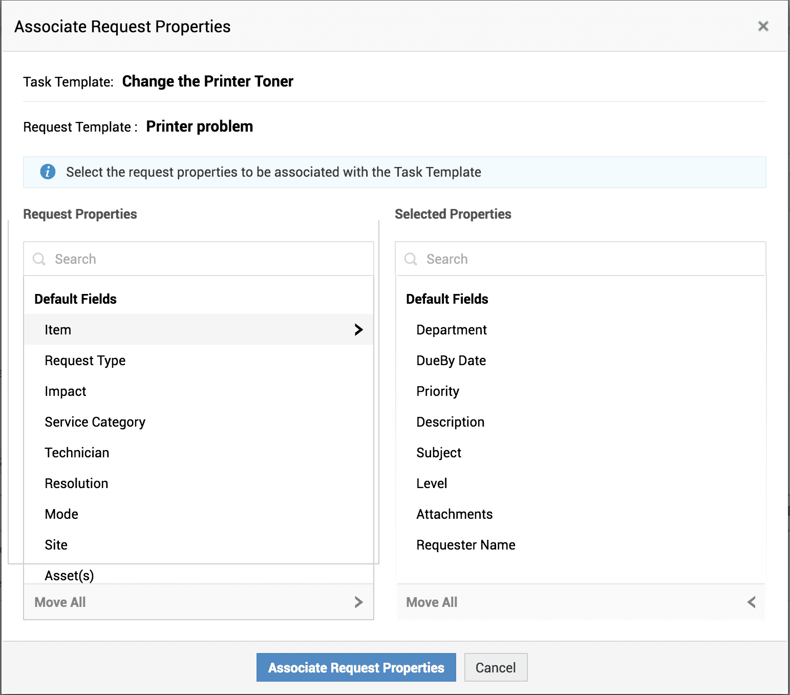The image size is (790, 695).
Task: Pick the Technician field
Action: (77, 453)
